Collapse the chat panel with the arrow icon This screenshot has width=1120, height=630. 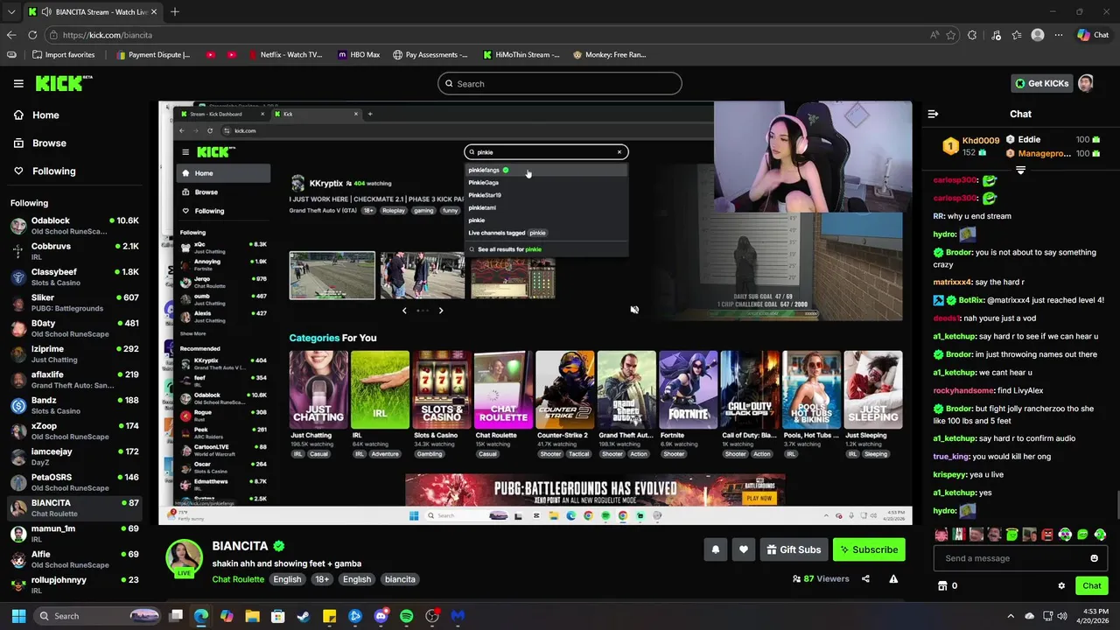(x=933, y=114)
